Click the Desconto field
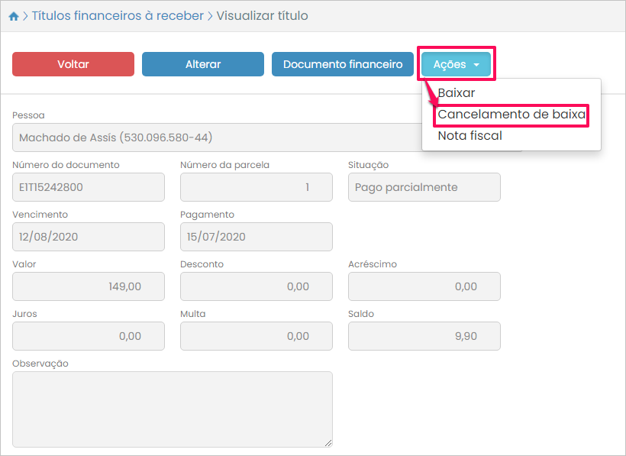 (x=257, y=286)
